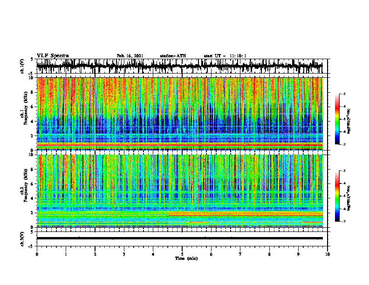Image resolution: width=369 pixels, height=285 pixels.
Task: Click the time axis tick label "6"
Action: click(212, 254)
